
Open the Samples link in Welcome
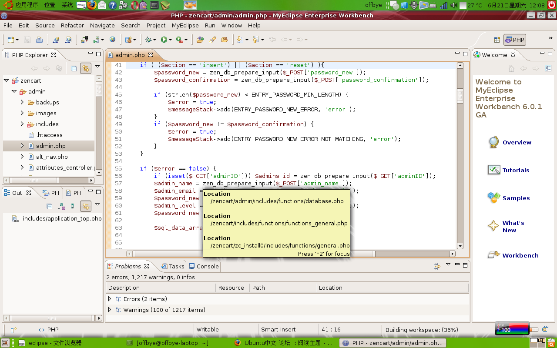pos(516,198)
